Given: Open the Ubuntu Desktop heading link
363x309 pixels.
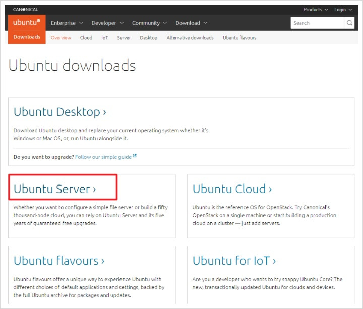Looking at the screenshot, I should pyautogui.click(x=59, y=112).
